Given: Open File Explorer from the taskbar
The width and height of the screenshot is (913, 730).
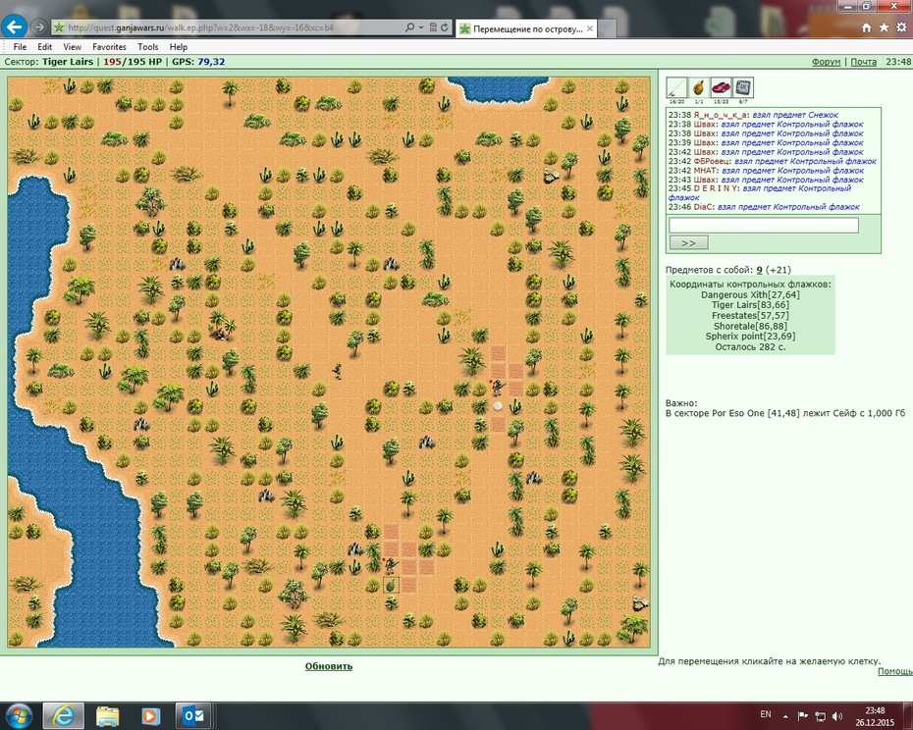Looking at the screenshot, I should click(x=107, y=716).
